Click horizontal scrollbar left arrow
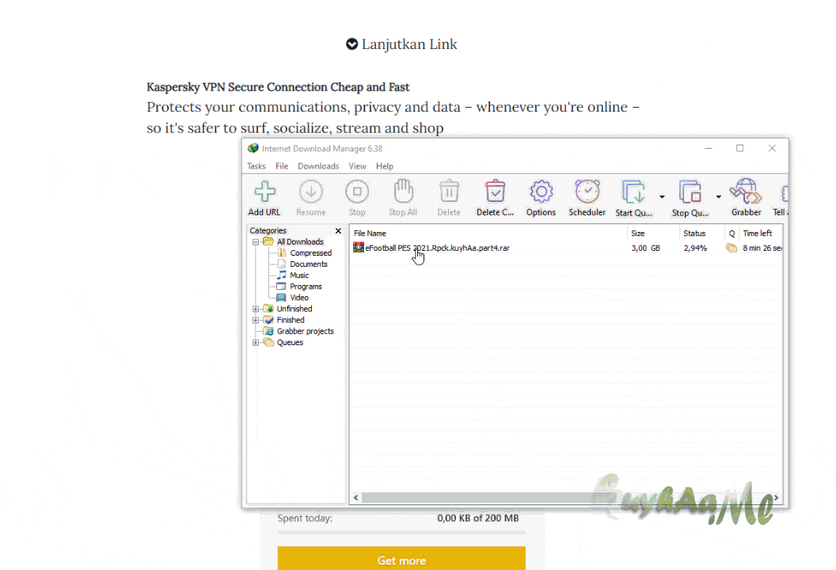This screenshot has height=570, width=836. pos(356,497)
